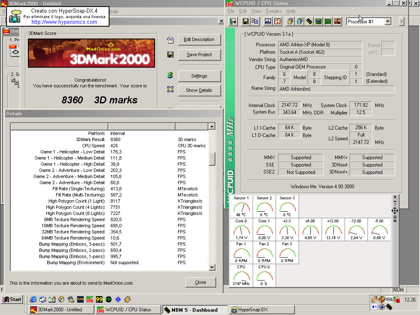Close the Details dialog with Close button
This screenshot has height=315, width=420.
[x=201, y=282]
